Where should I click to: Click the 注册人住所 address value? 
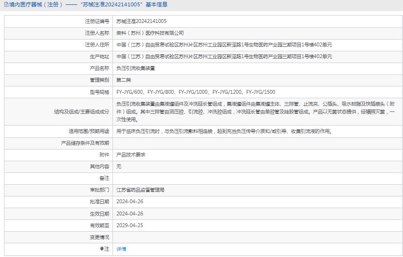224,45
